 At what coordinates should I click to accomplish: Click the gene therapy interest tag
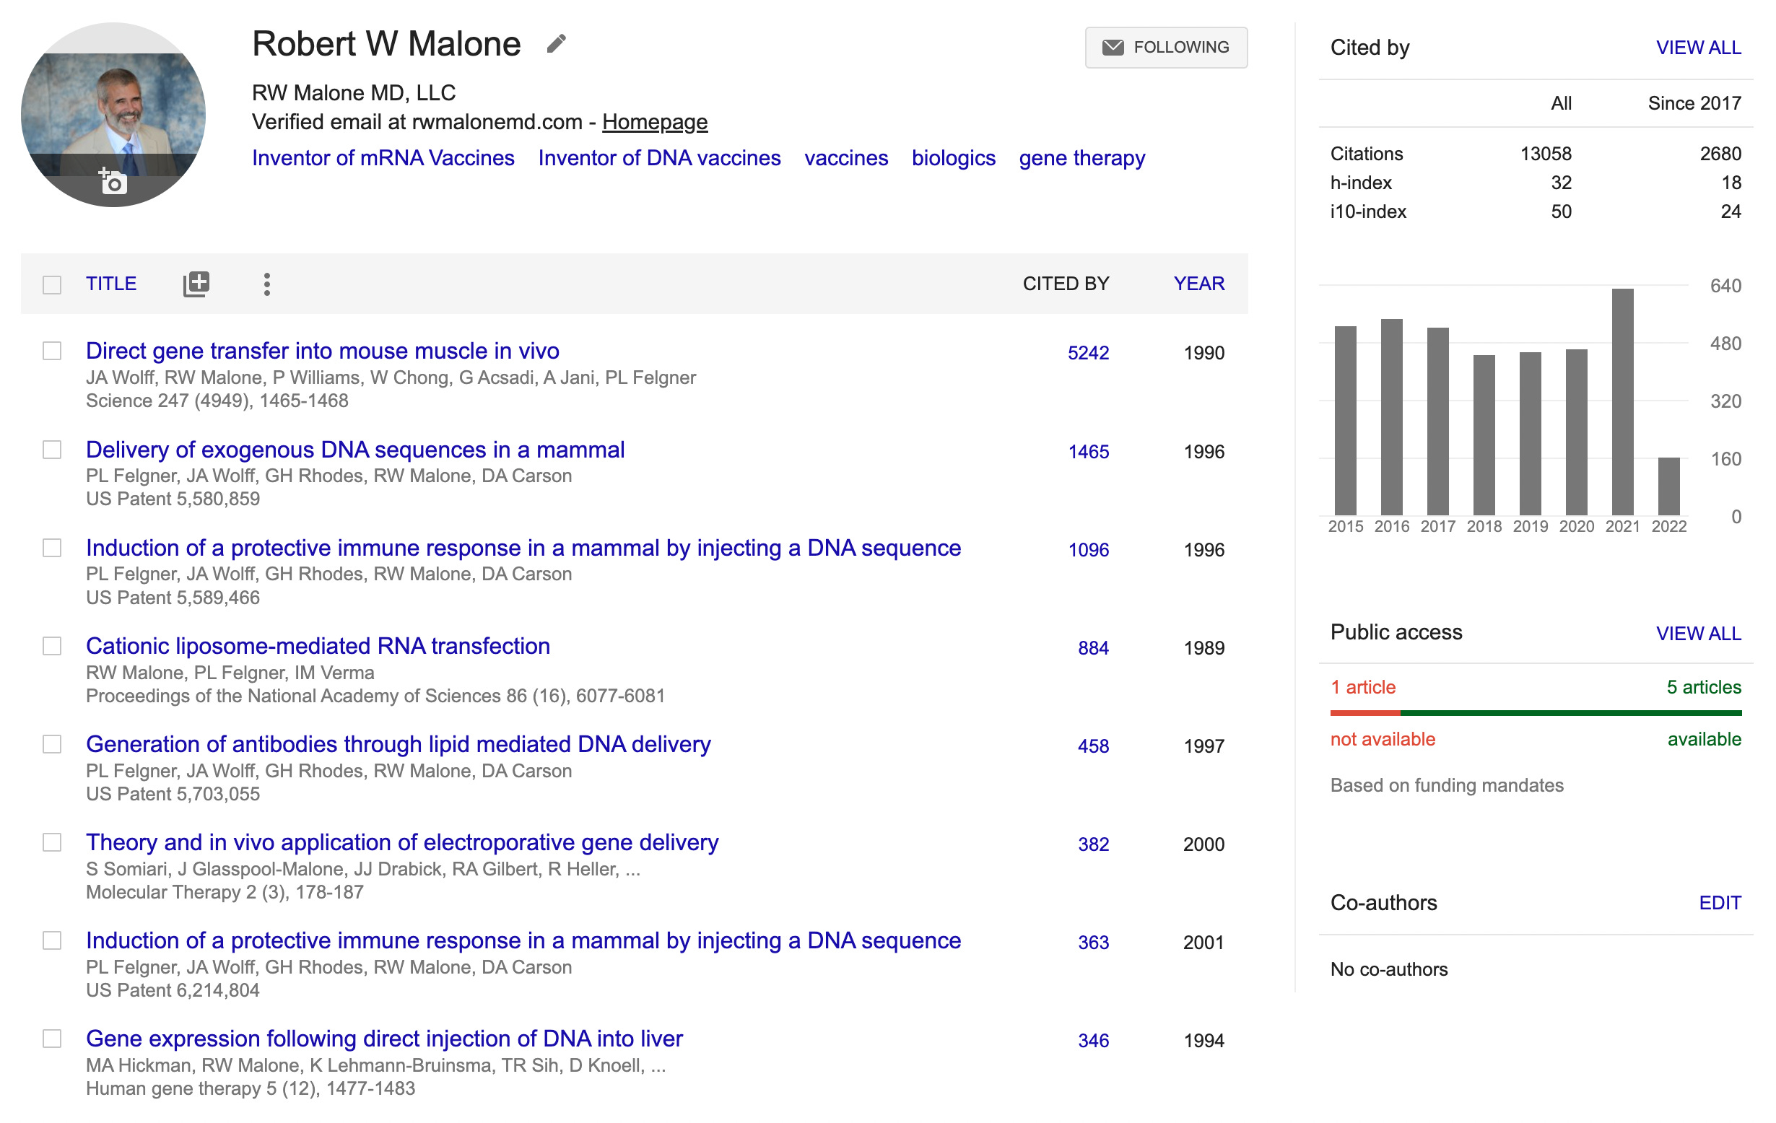1081,158
